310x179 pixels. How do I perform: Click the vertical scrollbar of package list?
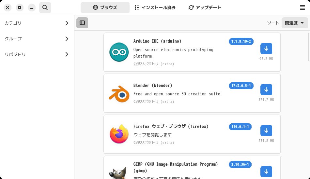click(309, 47)
